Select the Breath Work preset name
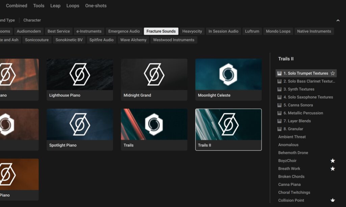Screen dimensions: 346x207 [289, 169]
